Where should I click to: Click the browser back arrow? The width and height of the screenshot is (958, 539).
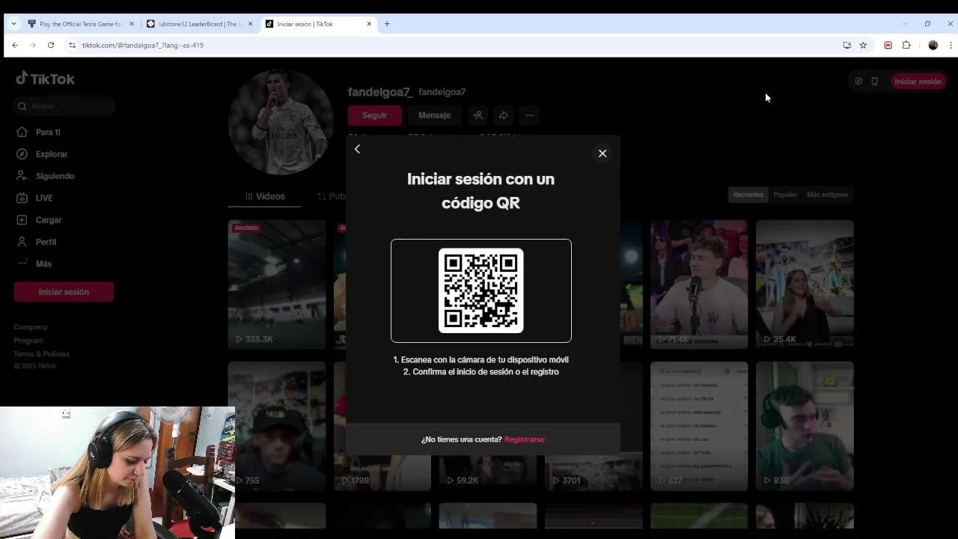coord(15,45)
